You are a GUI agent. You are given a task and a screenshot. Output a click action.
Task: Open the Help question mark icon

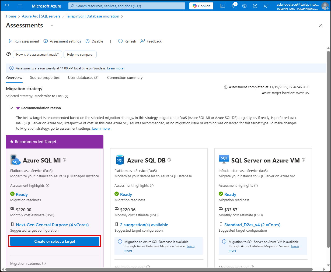255,6
